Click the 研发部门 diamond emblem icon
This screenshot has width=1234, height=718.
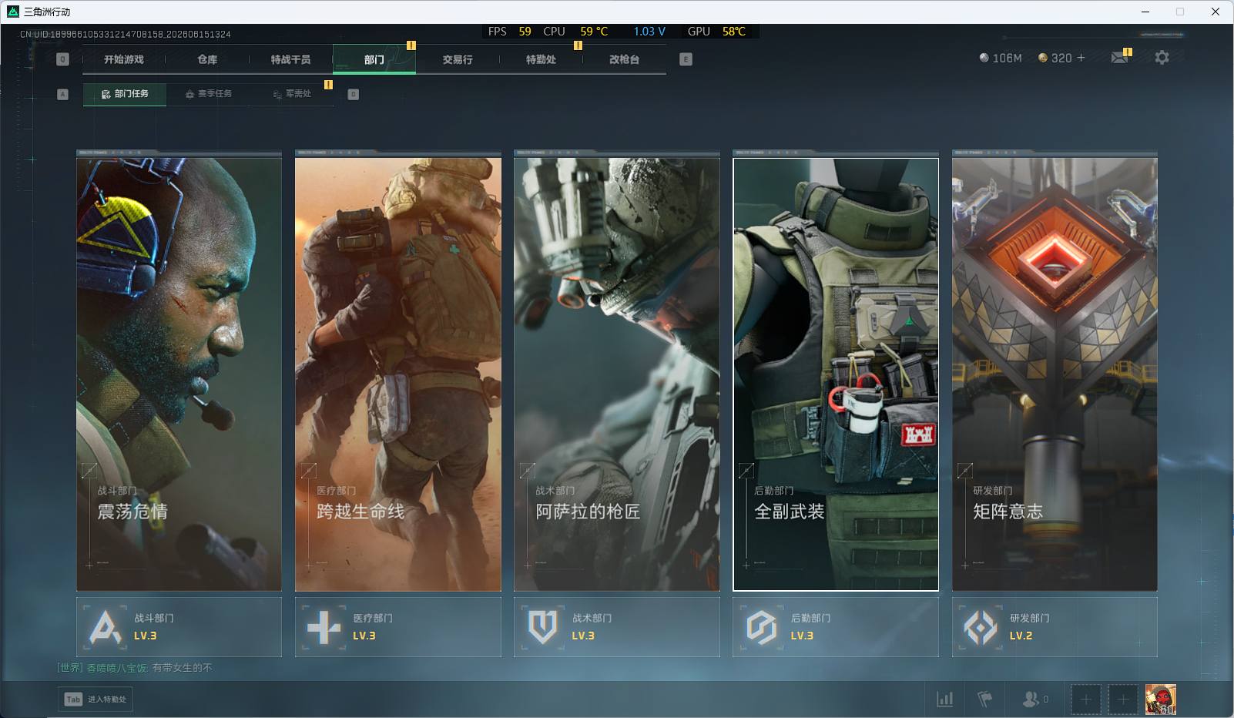981,627
